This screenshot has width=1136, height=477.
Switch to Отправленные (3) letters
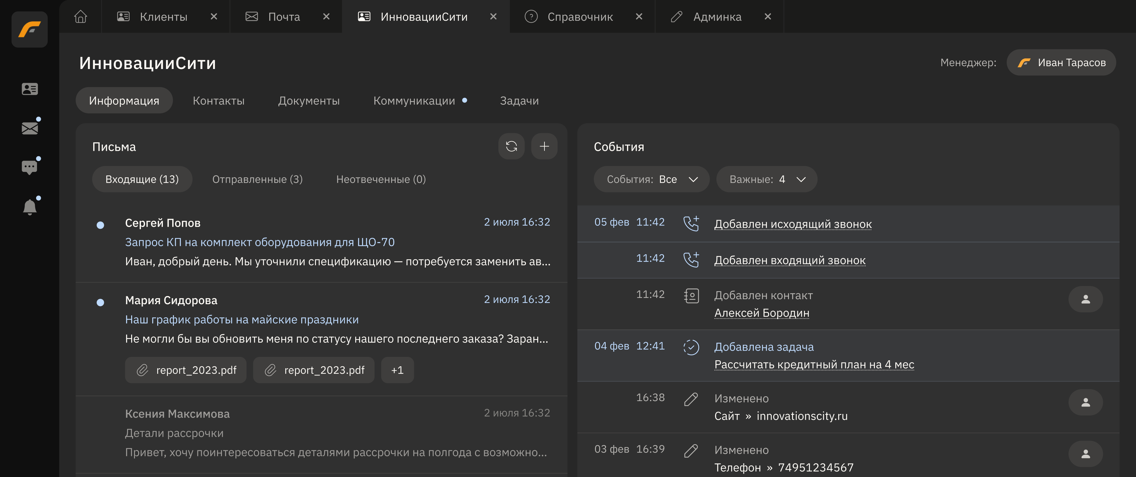click(257, 179)
